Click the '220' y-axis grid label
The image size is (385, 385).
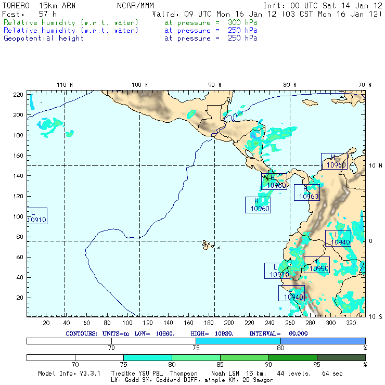tap(18, 95)
